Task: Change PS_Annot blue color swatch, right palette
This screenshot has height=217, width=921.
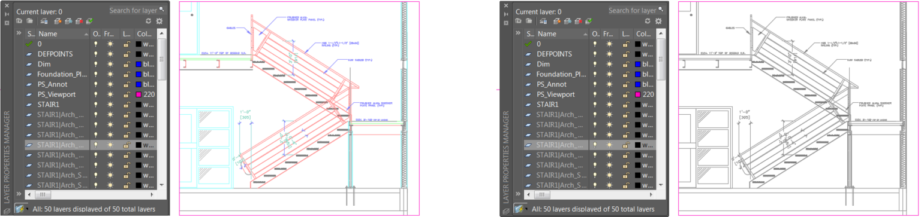Action: click(638, 84)
